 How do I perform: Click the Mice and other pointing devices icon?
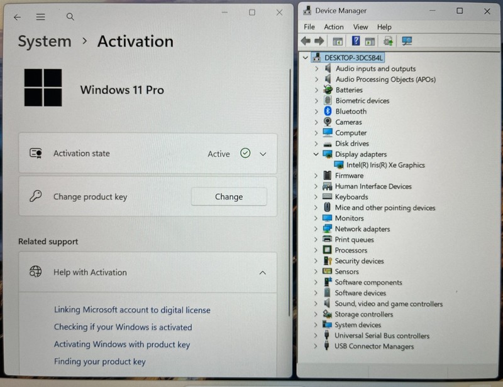click(327, 207)
